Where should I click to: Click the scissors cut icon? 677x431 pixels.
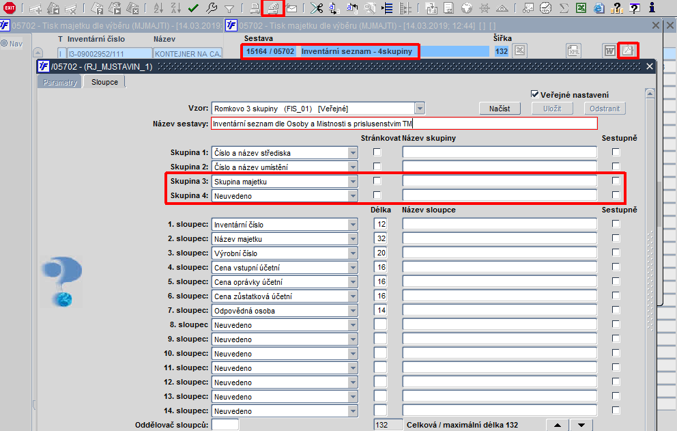pyautogui.click(x=317, y=8)
